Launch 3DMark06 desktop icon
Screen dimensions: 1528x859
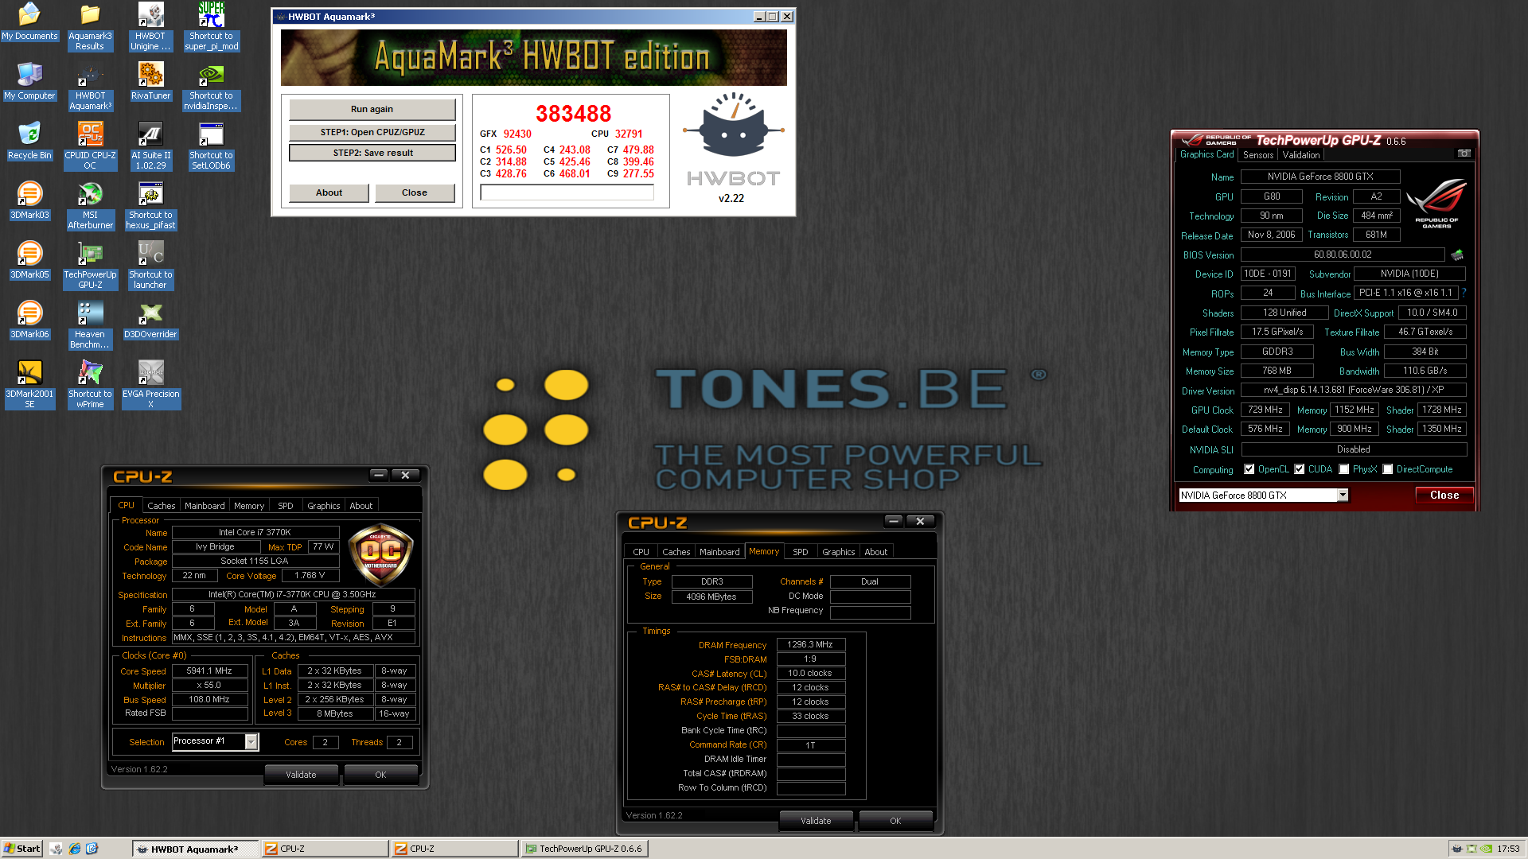tap(29, 321)
